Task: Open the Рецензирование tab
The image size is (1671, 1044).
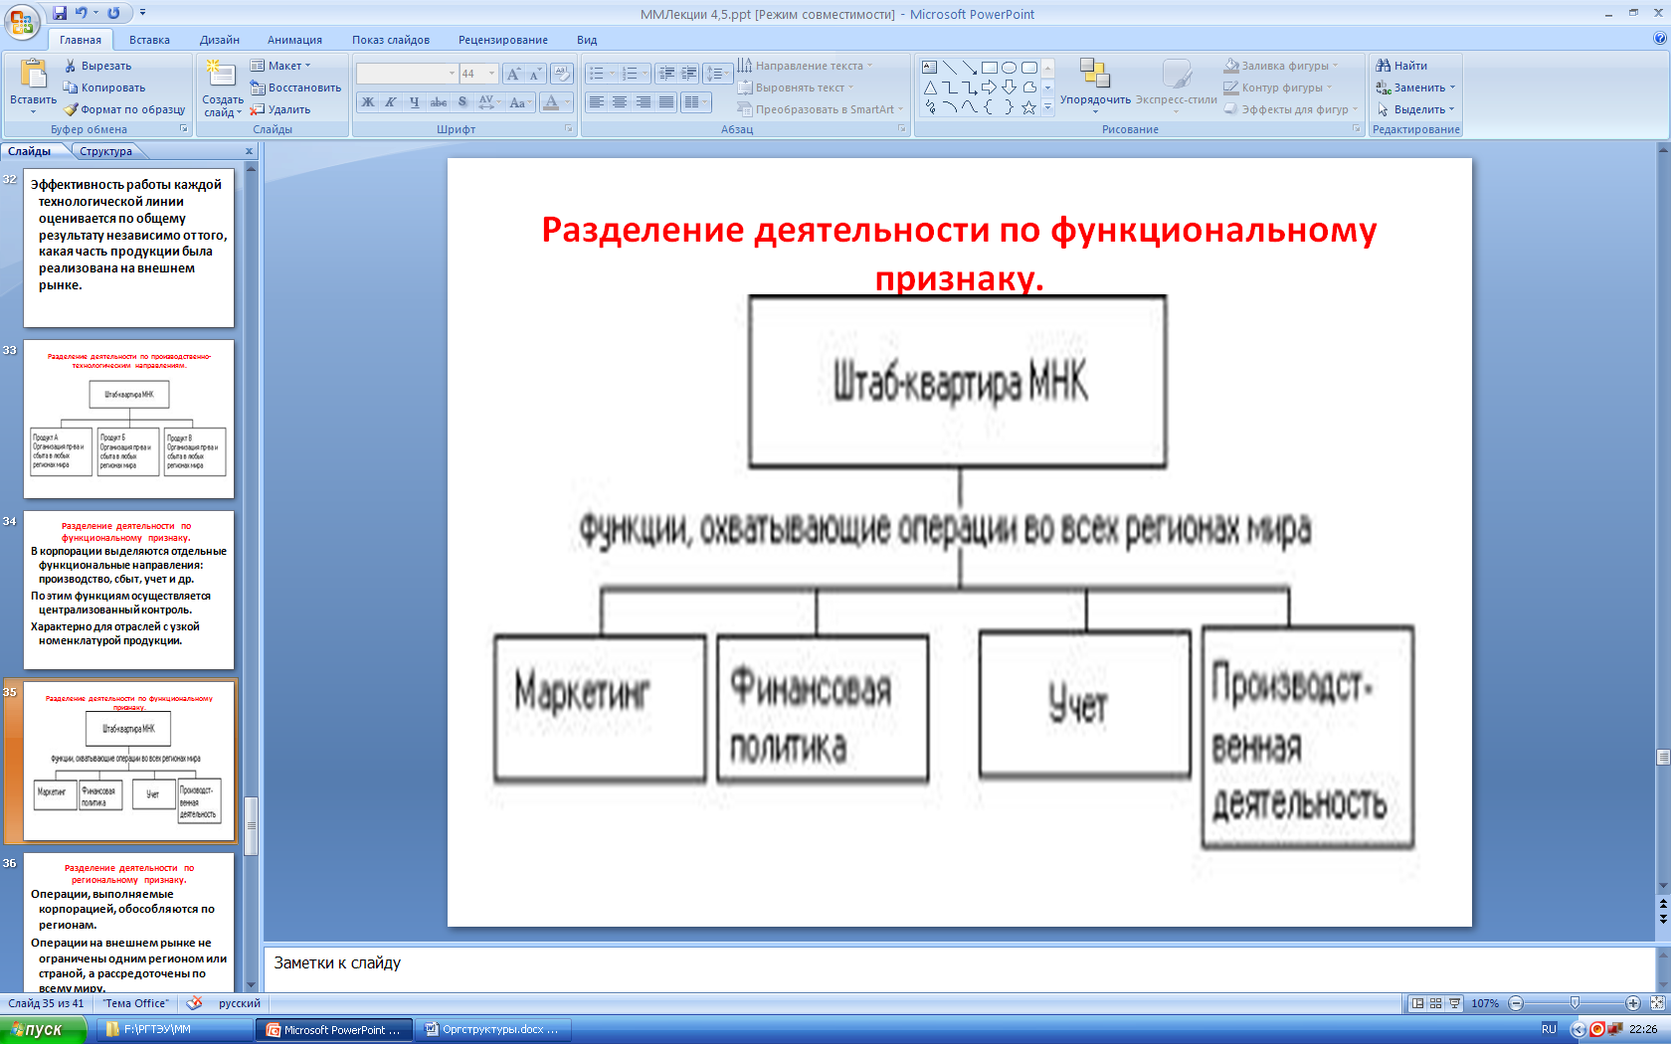Action: (502, 40)
